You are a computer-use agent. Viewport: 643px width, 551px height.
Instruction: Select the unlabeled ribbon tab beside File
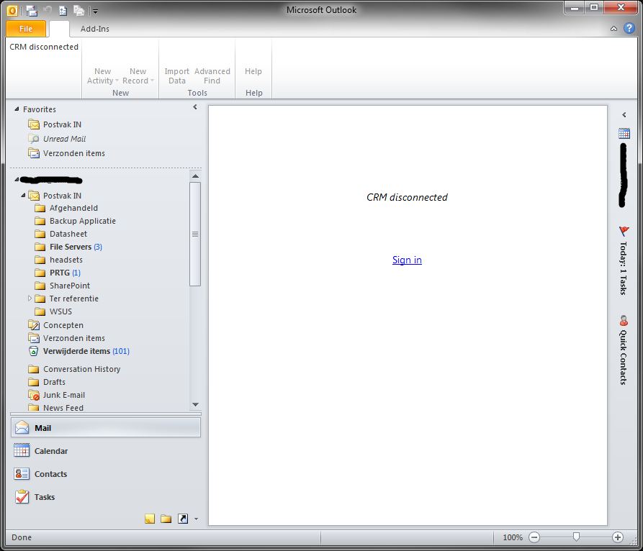(x=60, y=29)
